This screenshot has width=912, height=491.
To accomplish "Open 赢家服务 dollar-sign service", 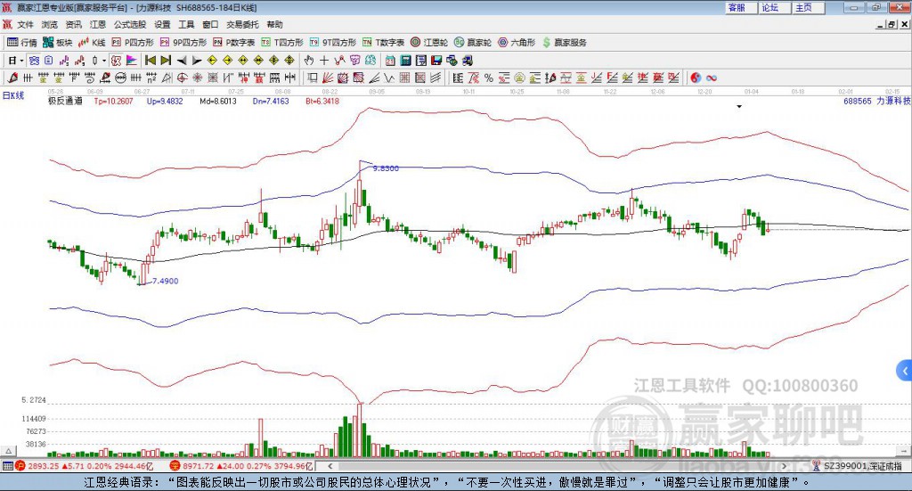I will (x=564, y=43).
